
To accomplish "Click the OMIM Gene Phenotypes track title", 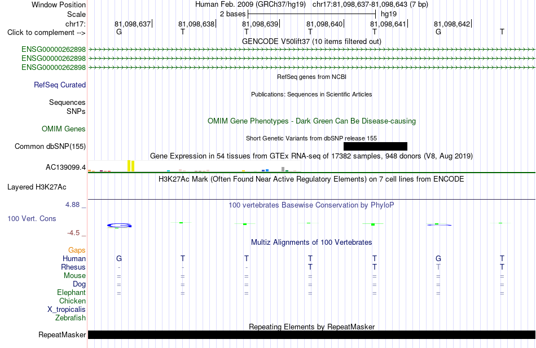I will point(311,121).
